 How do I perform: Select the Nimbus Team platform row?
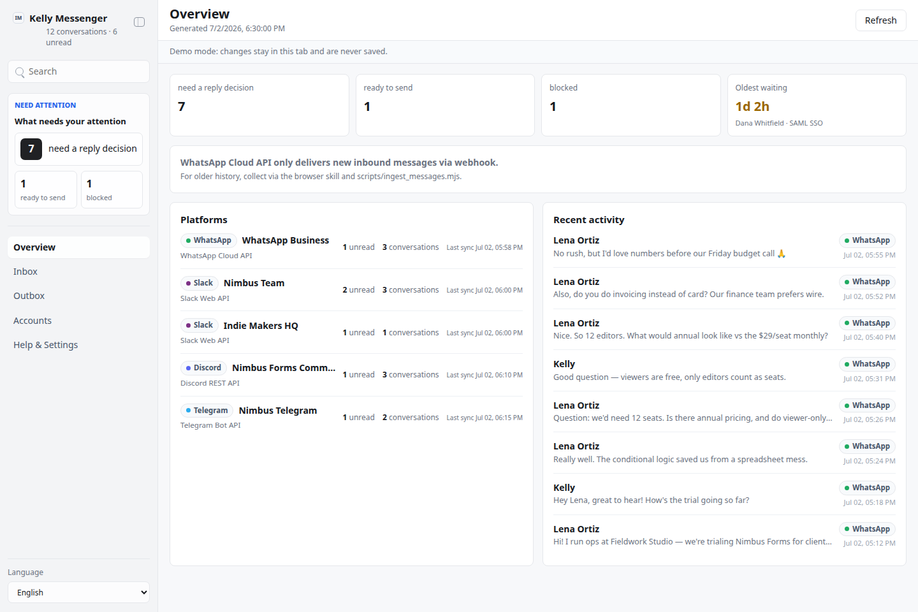[x=351, y=290]
